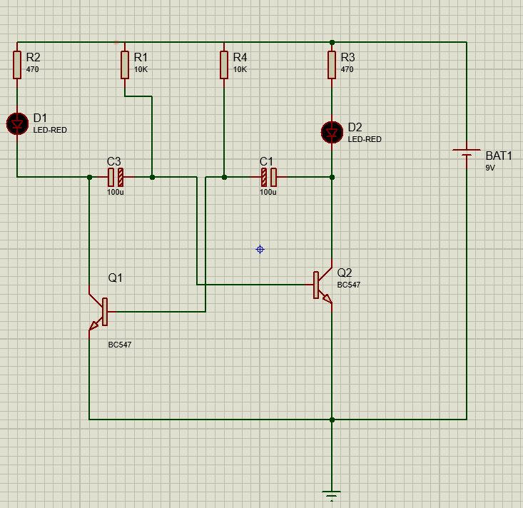The width and height of the screenshot is (523, 508).
Task: Click the D2 red LED symbol
Action: click(x=332, y=133)
